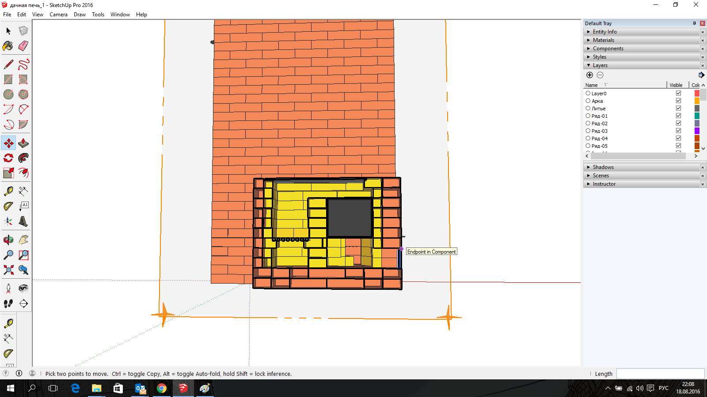Select the Paint Bucket tool
707x397 pixels.
tap(8, 46)
